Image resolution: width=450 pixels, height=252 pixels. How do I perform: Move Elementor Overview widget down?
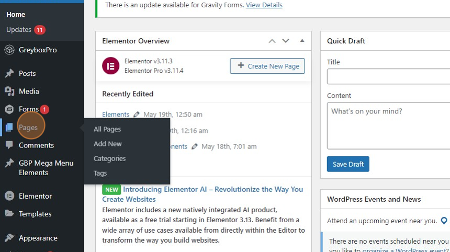pyautogui.click(x=286, y=41)
